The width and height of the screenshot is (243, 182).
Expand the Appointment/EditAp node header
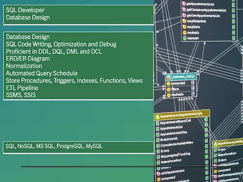tap(228, 143)
